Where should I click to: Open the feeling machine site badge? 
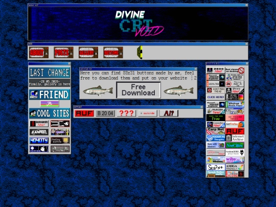(x=60, y=141)
